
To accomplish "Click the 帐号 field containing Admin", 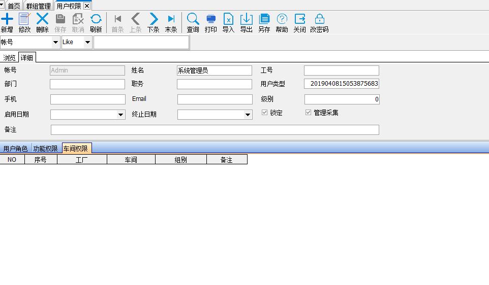I will [87, 70].
